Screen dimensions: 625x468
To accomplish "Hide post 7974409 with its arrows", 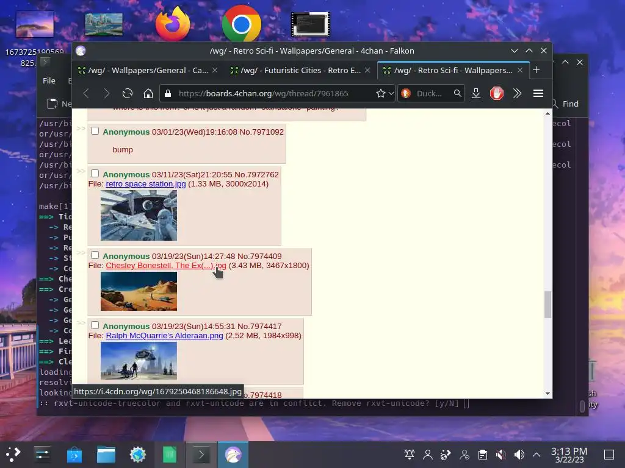I will (x=81, y=252).
